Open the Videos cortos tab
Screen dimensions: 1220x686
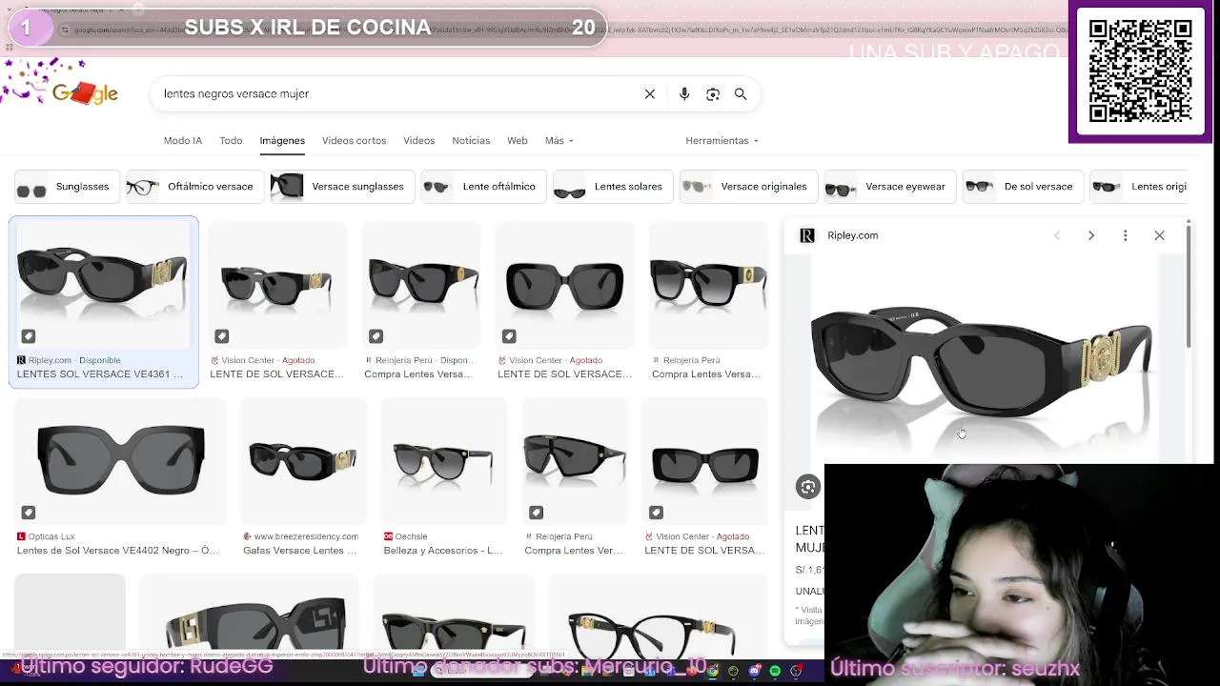coord(354,140)
